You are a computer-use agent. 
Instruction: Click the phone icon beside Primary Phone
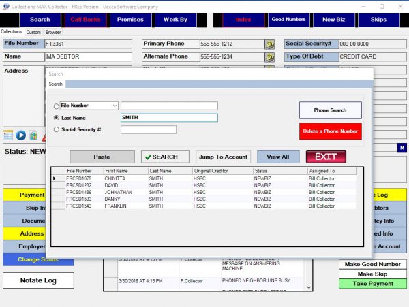coord(269,44)
